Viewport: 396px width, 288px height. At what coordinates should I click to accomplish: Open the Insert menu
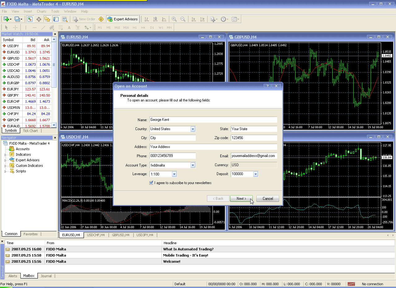pyautogui.click(x=28, y=11)
